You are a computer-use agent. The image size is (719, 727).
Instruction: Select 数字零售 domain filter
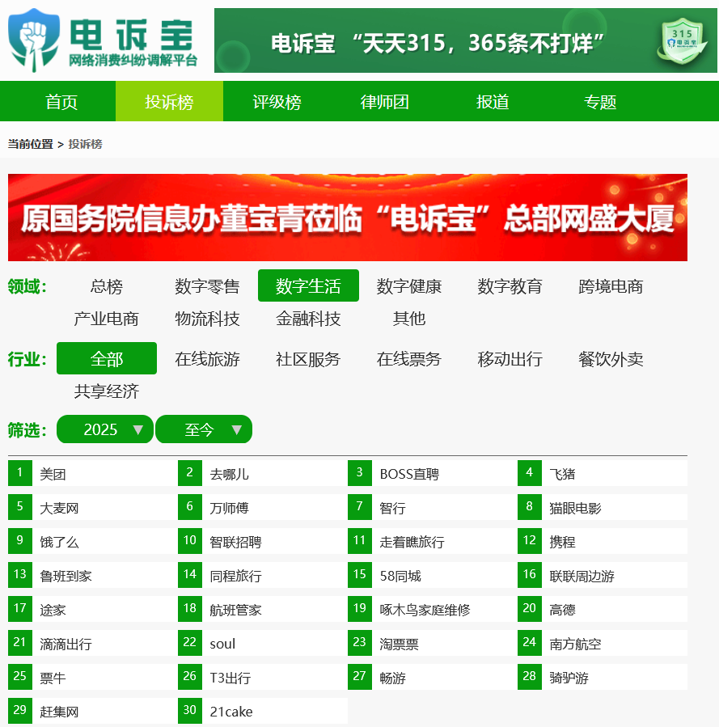tap(207, 286)
